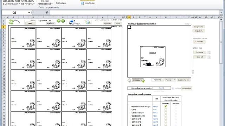Screen dimensions: 225x126
Task: Click the QR code button
Action: (x=200, y=52)
